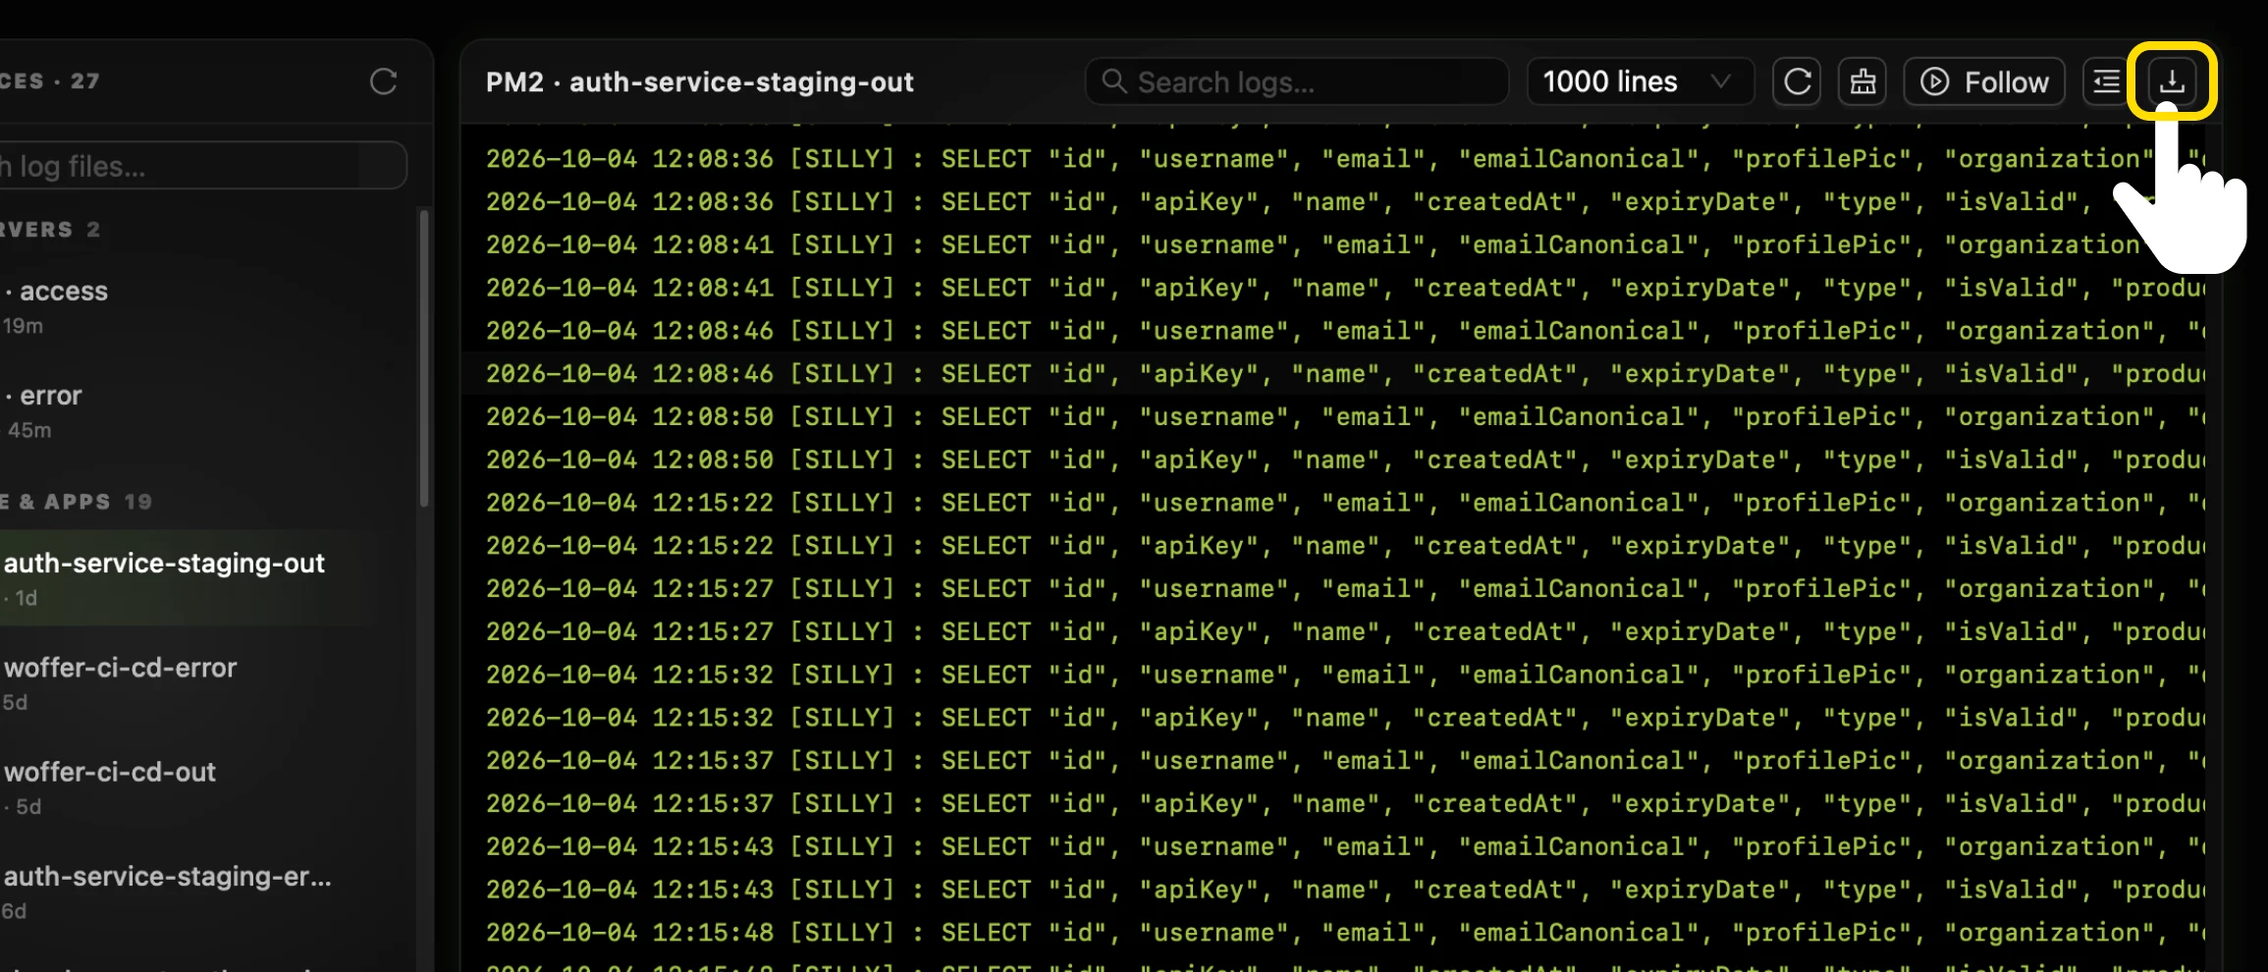The image size is (2268, 972).
Task: Open woffer-ci-cd-error log
Action: pos(201,683)
